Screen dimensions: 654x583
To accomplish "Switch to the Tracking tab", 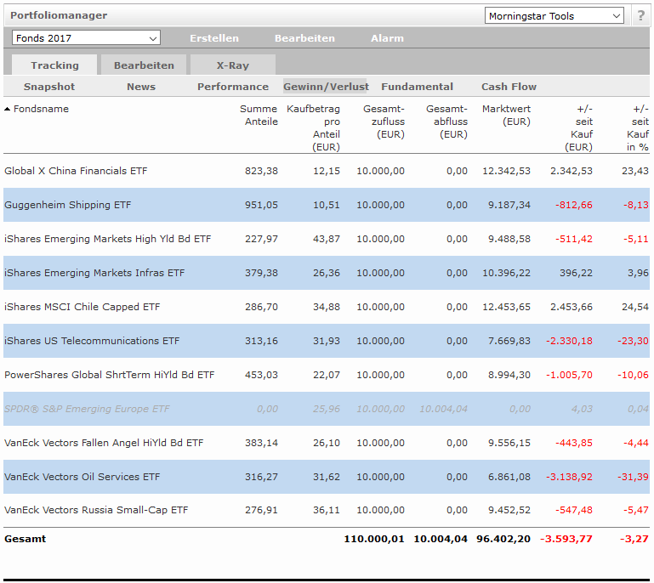I will 54,65.
